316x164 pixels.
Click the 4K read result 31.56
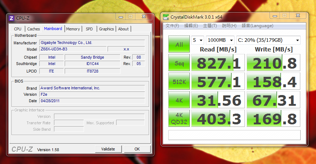tap(218, 100)
